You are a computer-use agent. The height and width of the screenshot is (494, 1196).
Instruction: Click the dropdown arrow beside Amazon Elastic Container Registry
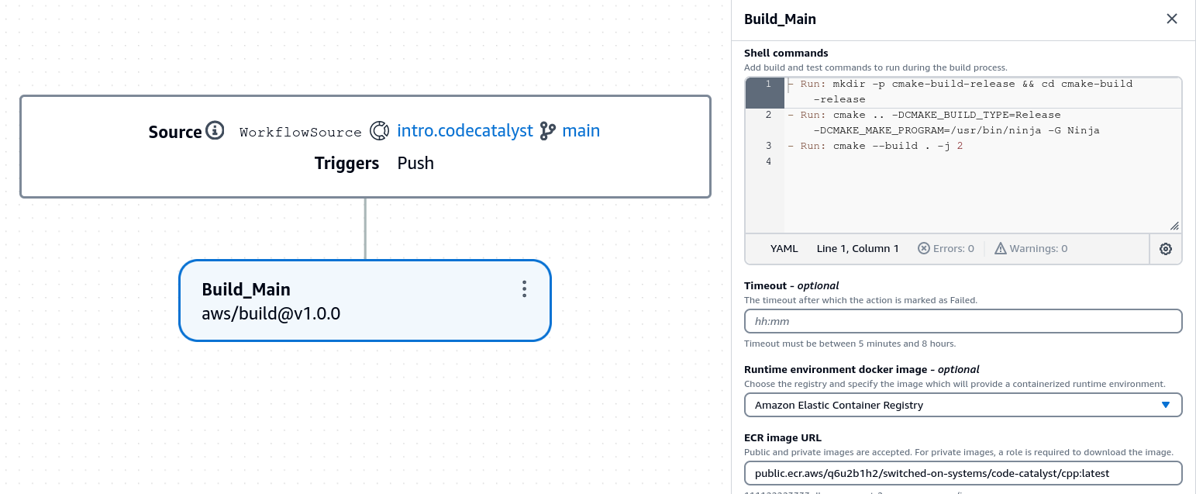(1165, 405)
